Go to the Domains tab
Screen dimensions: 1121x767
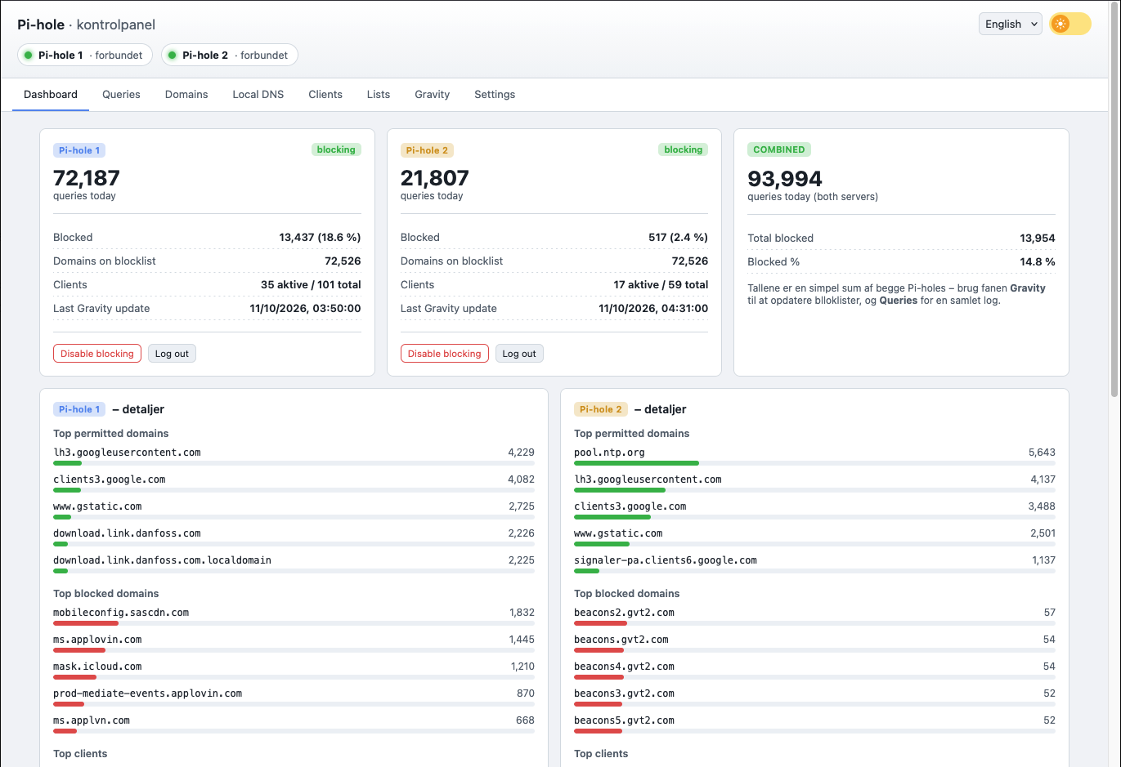tap(186, 95)
